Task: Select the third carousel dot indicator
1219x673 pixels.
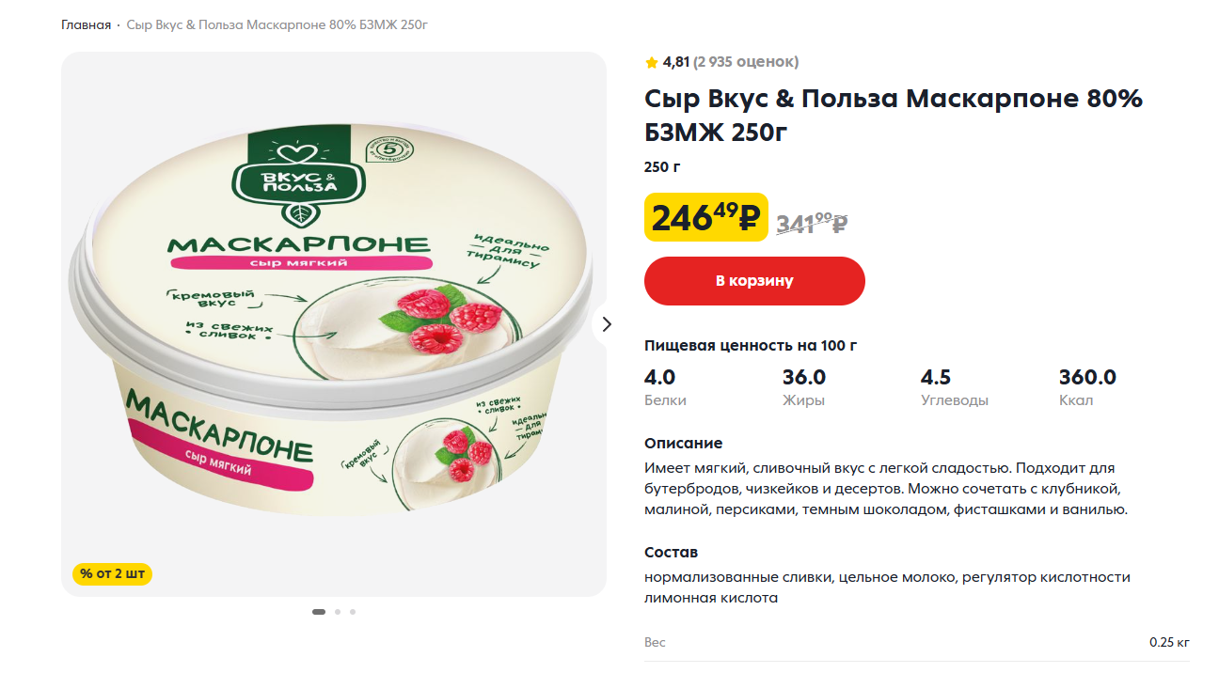Action: pos(353,612)
